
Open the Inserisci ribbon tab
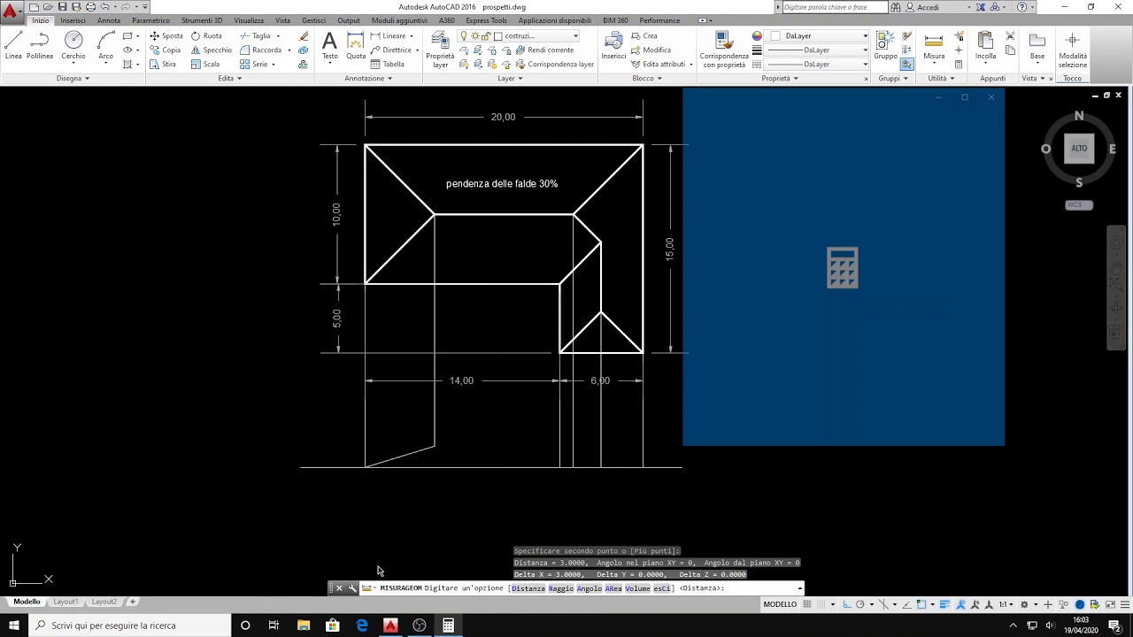pyautogui.click(x=73, y=20)
